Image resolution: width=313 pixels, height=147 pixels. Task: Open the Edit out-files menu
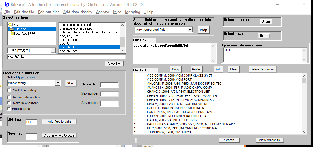[49, 12]
